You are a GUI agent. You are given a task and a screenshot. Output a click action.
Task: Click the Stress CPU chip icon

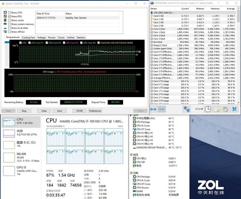[x=5, y=12]
